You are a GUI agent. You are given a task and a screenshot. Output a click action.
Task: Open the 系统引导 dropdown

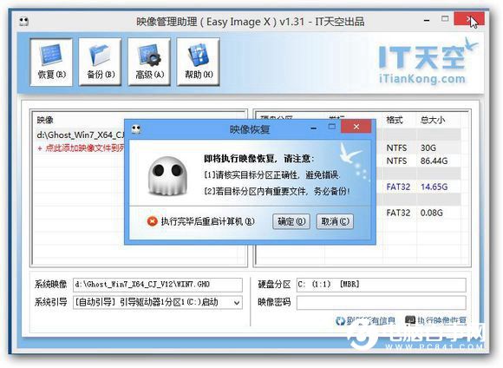(x=237, y=303)
